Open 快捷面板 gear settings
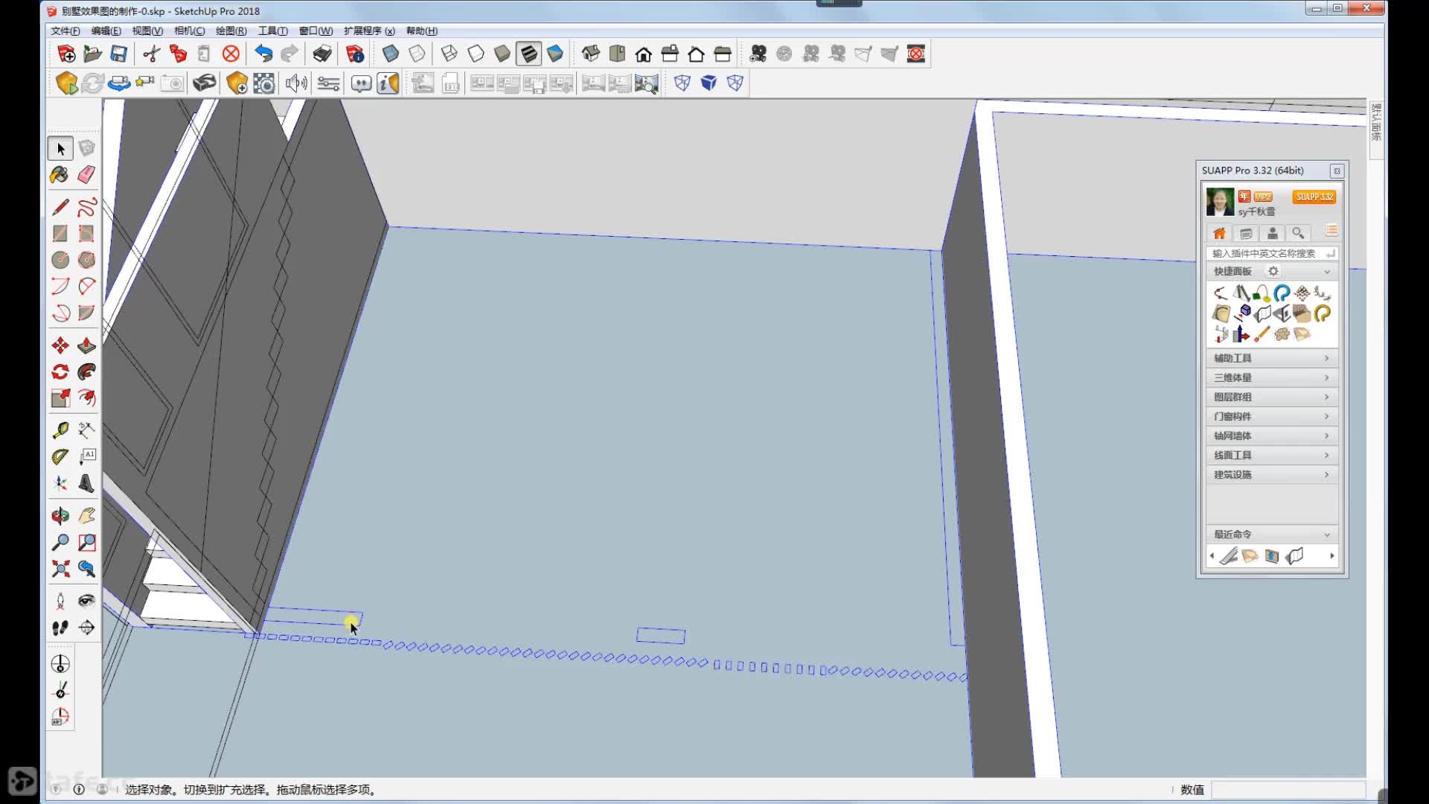The image size is (1429, 804). [1273, 272]
